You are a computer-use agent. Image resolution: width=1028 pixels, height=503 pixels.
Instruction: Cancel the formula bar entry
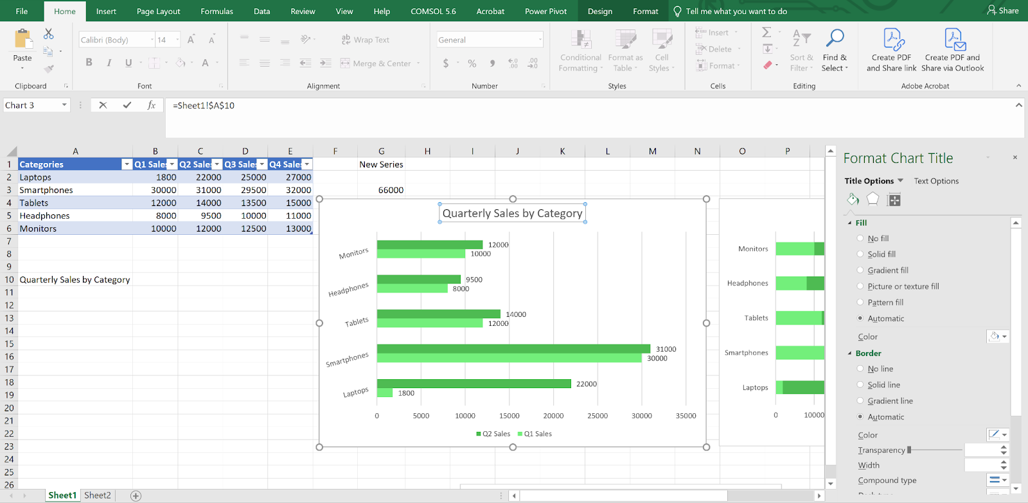pyautogui.click(x=103, y=105)
